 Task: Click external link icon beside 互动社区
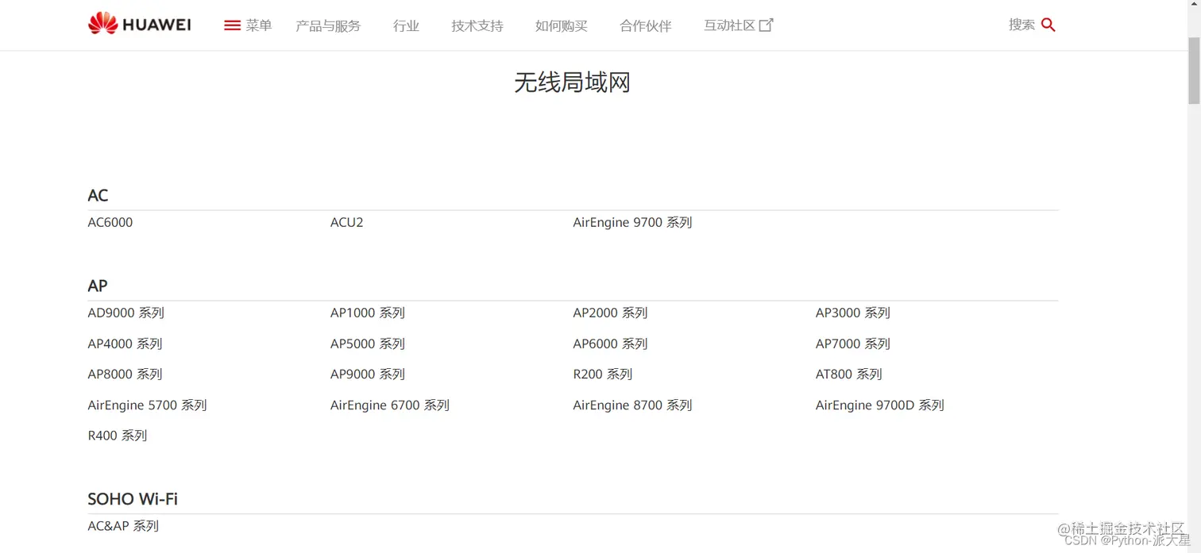(x=766, y=25)
